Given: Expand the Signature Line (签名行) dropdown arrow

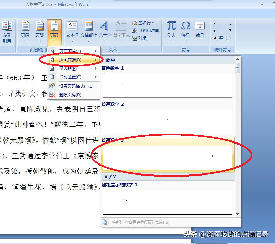Looking at the screenshot, I should 153,23.
